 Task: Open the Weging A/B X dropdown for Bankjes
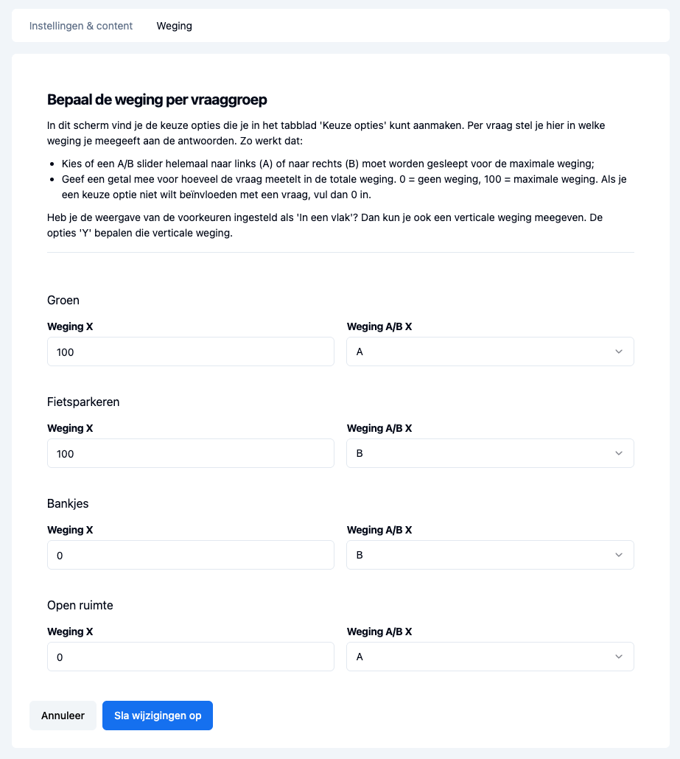pyautogui.click(x=490, y=556)
